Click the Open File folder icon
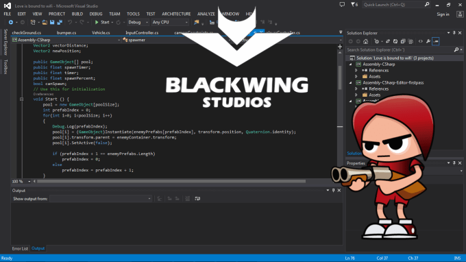 click(x=45, y=23)
